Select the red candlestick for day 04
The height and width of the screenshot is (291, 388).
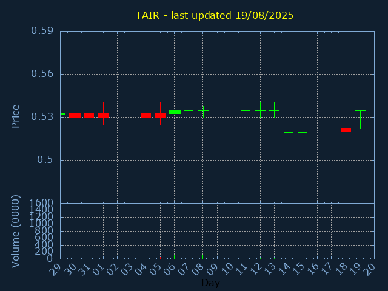[145, 115]
